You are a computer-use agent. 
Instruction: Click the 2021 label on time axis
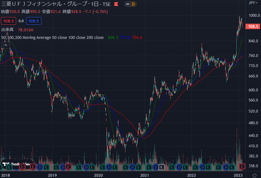pos(144,175)
